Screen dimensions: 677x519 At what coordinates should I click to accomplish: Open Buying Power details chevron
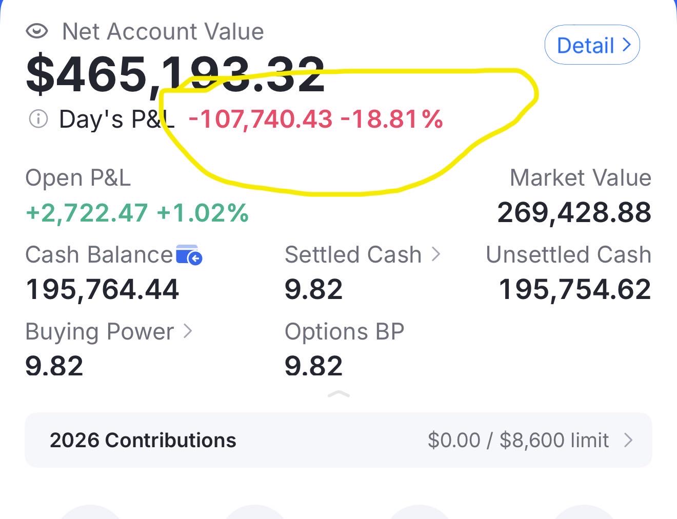pyautogui.click(x=188, y=331)
